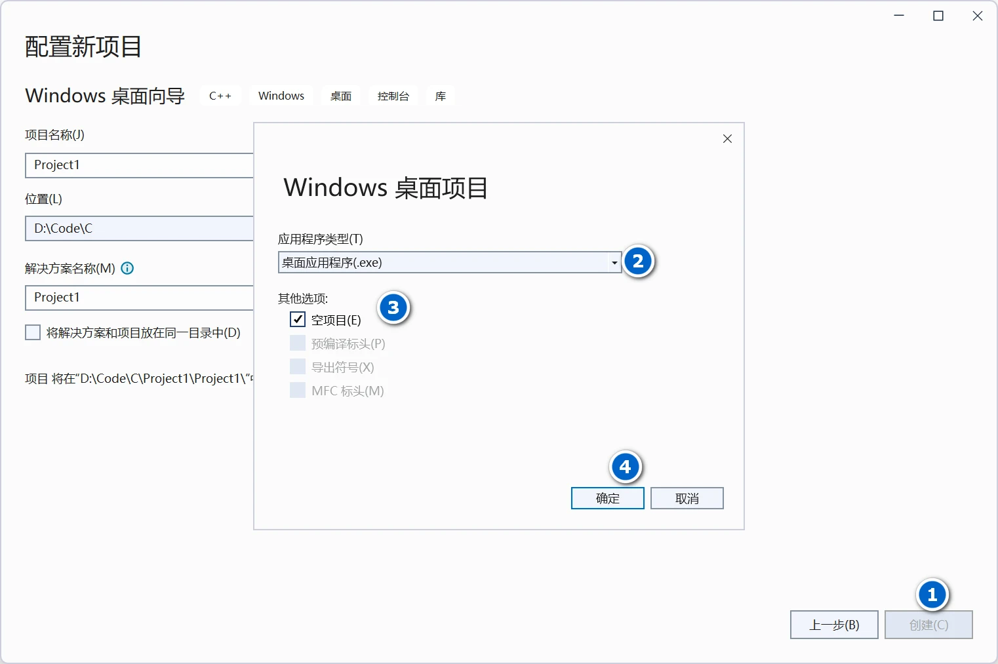Image resolution: width=998 pixels, height=664 pixels.
Task: Click the 控制台 tag
Action: click(x=393, y=96)
